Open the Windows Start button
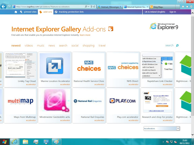The width and height of the screenshot is (194, 145). coord(5,142)
